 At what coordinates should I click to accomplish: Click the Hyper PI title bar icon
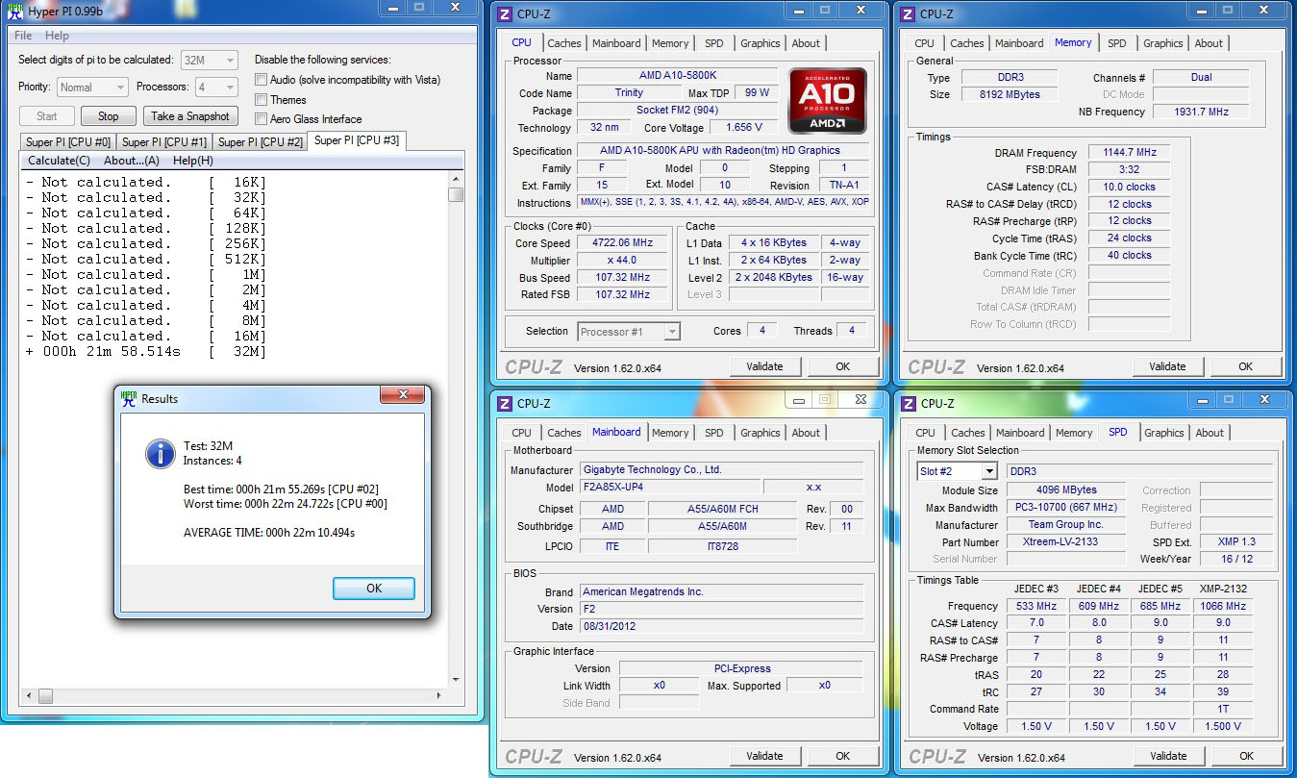(x=15, y=11)
